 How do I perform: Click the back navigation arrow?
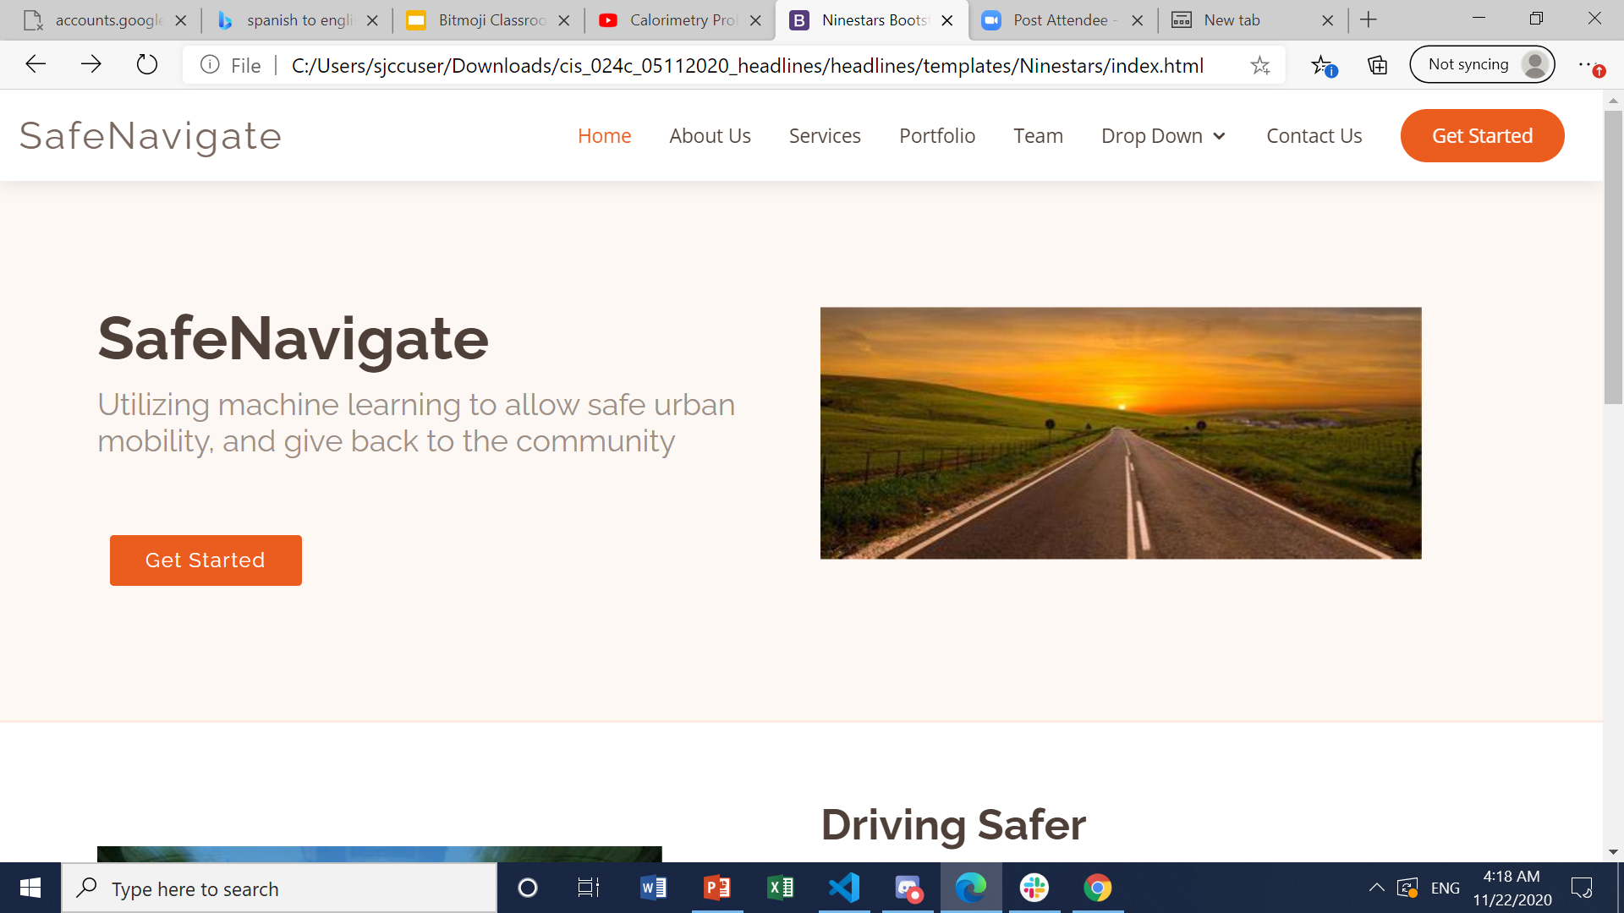36,64
